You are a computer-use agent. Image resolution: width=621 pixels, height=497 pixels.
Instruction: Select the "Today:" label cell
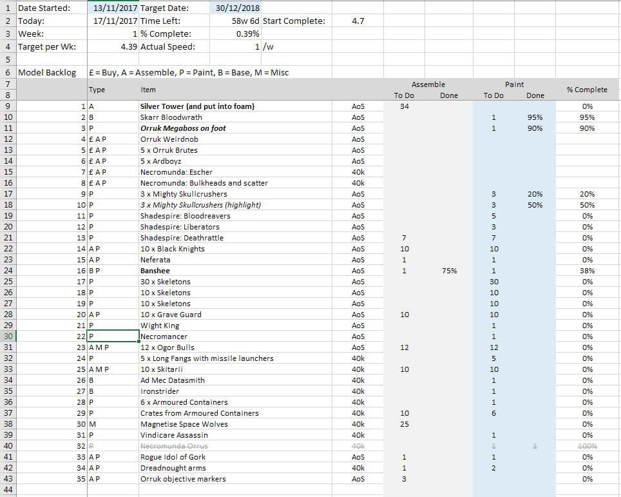pos(52,21)
